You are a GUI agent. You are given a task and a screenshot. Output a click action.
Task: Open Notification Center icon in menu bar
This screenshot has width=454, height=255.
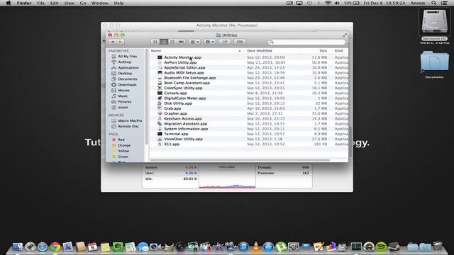tap(445, 3)
